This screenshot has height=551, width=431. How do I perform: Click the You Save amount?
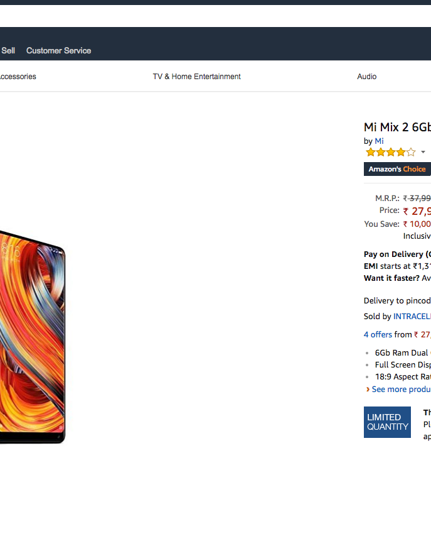click(x=418, y=224)
